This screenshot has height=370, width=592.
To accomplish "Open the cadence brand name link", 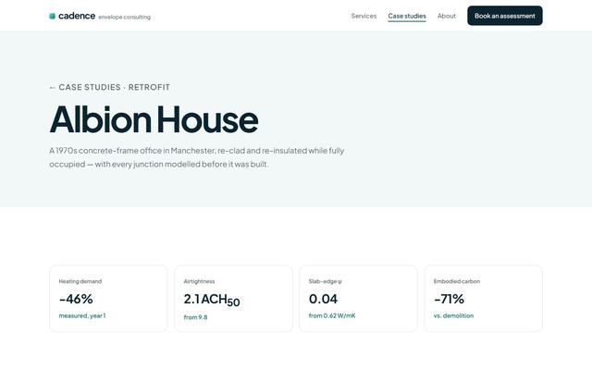I will pos(77,16).
